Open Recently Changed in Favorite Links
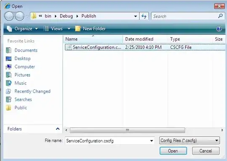The width and height of the screenshot is (227, 161). (28, 91)
